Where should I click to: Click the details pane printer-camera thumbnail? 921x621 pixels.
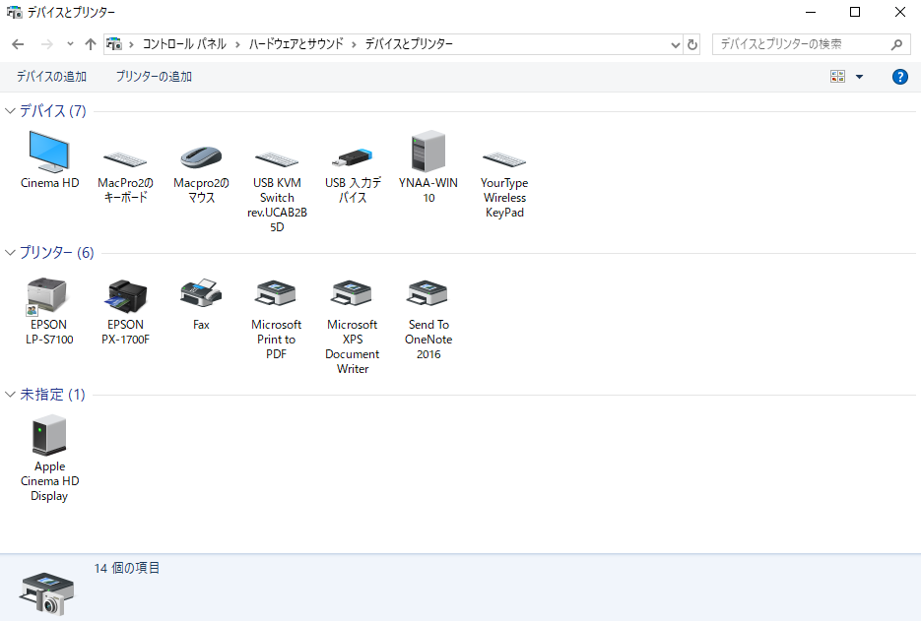(x=47, y=592)
